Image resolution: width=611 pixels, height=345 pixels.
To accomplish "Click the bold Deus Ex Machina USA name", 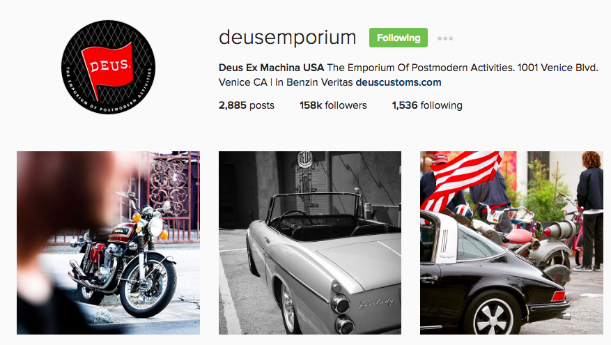I will tap(271, 68).
